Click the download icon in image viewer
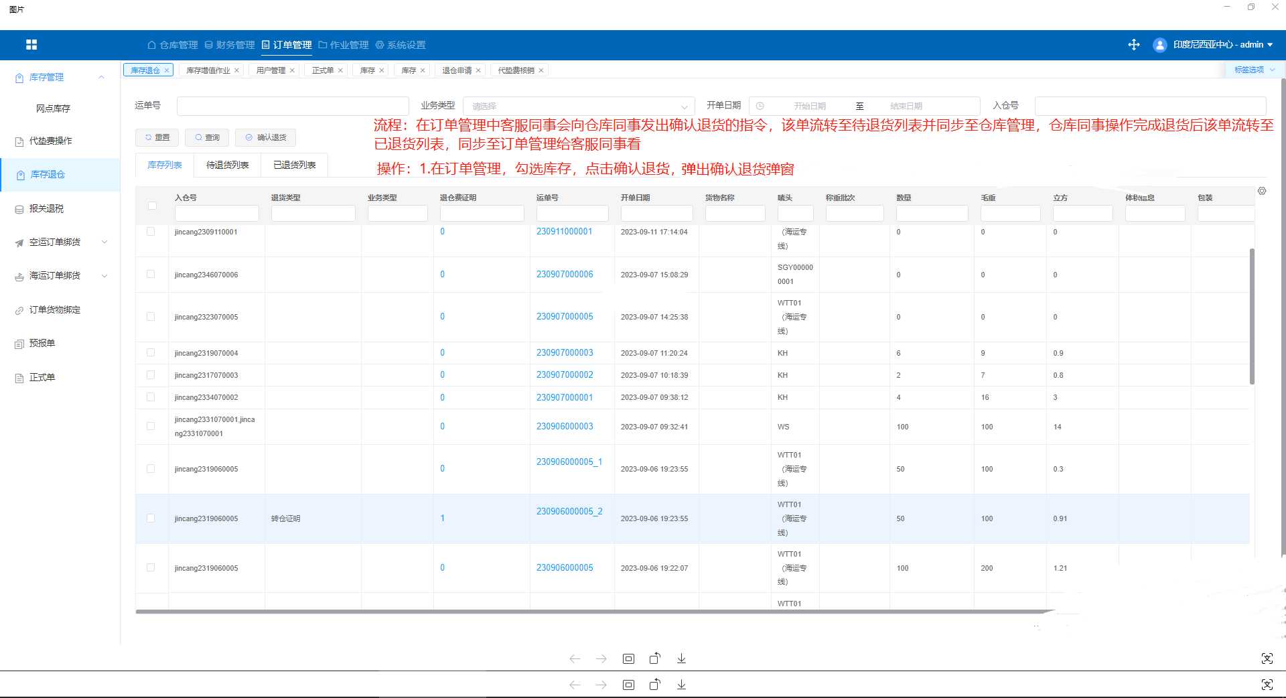Image resolution: width=1286 pixels, height=698 pixels. pos(681,658)
